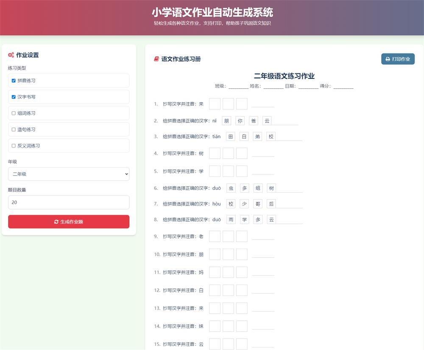Click question 14 text 抄写汉字并注音：妹
The width and height of the screenshot is (424, 350).
tap(183, 326)
